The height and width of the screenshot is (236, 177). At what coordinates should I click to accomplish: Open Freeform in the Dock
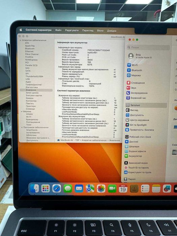point(167,188)
